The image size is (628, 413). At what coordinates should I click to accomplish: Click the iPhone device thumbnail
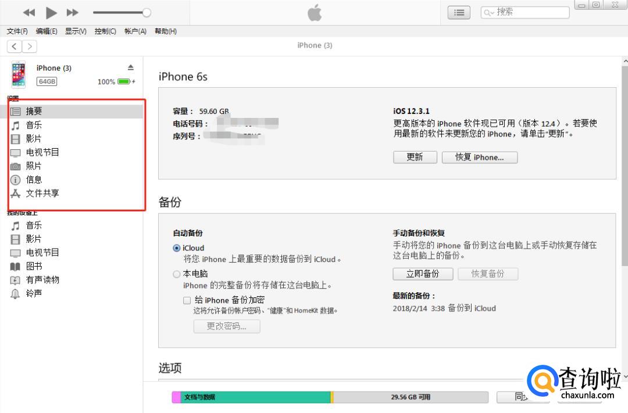point(19,74)
